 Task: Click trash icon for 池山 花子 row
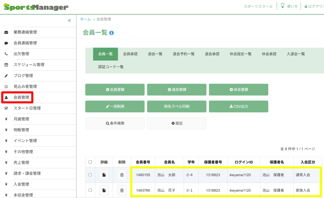(x=122, y=190)
